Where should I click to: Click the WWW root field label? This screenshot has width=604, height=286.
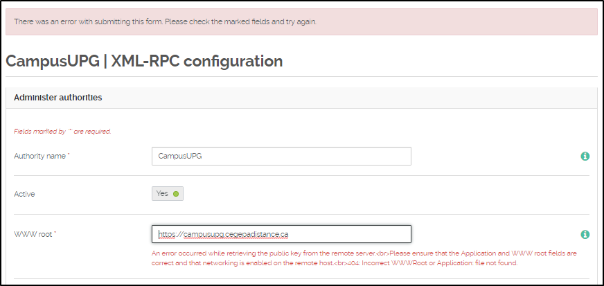(33, 234)
